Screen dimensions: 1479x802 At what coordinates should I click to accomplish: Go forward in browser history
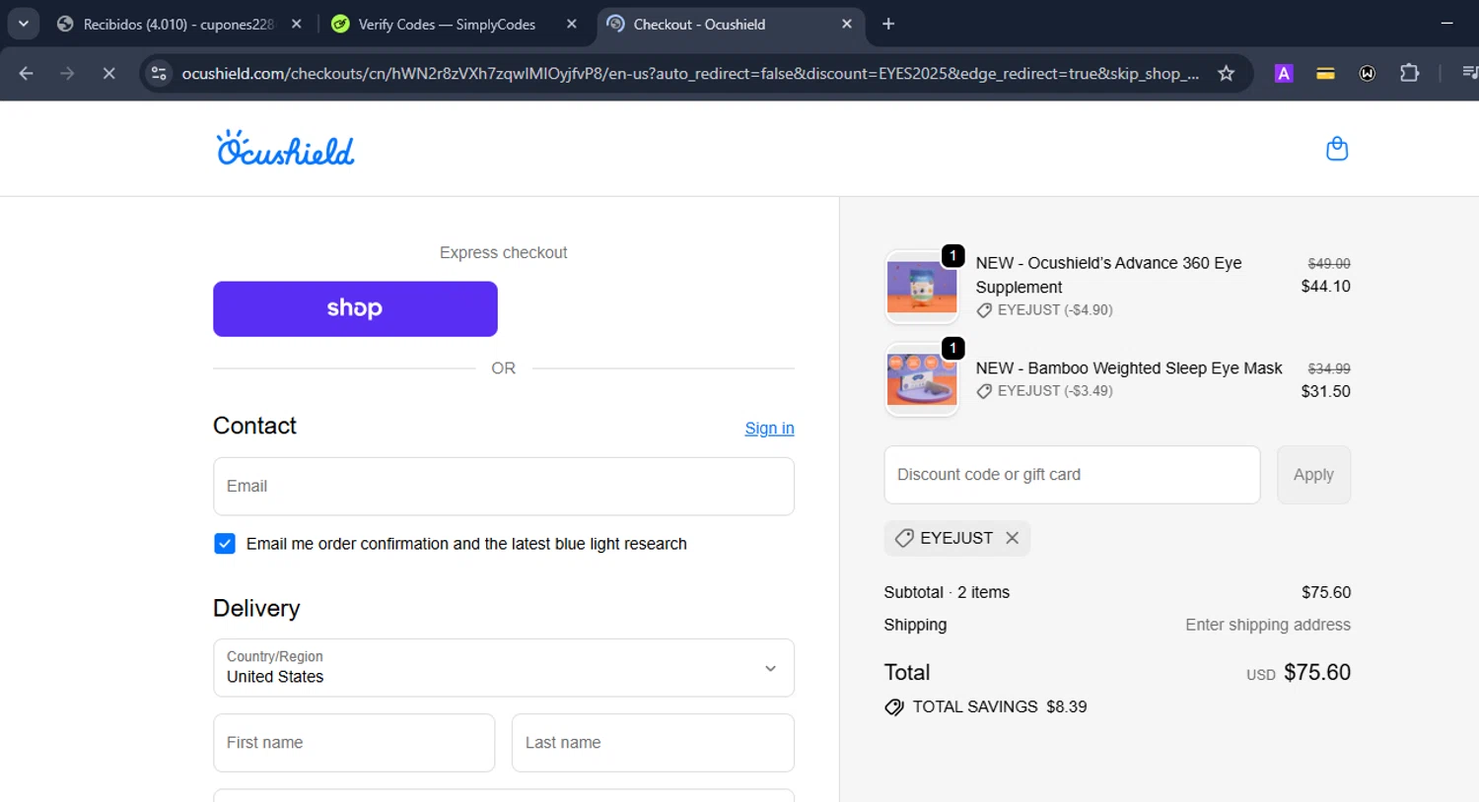click(67, 73)
